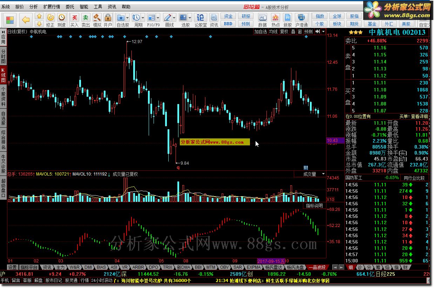
Task: Toggle the 预测 forecast option on chart
Action: coord(308,32)
